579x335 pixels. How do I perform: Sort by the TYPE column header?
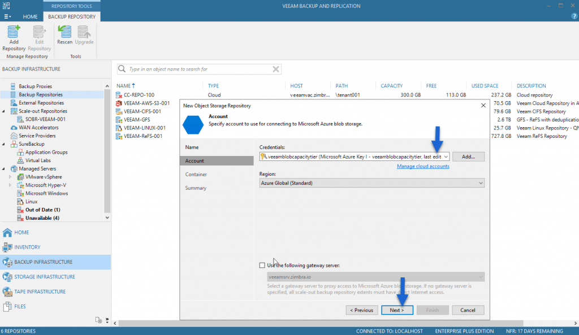[x=213, y=86]
